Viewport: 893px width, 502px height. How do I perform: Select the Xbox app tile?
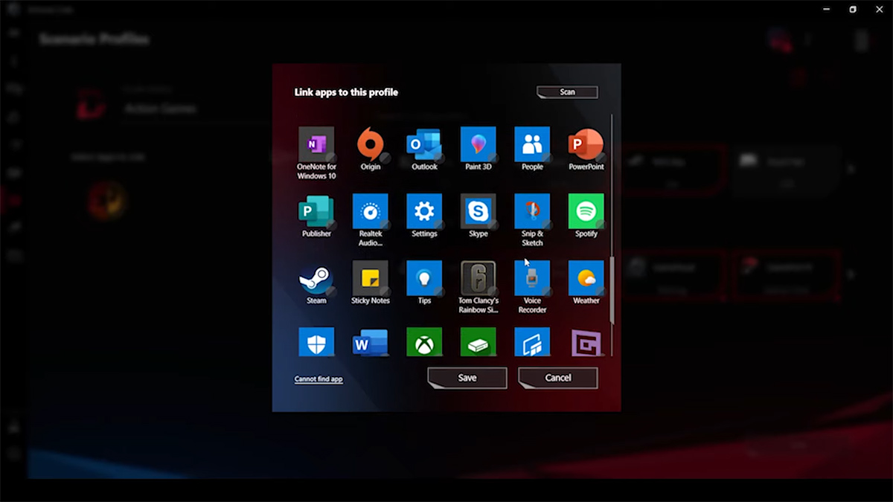click(424, 342)
